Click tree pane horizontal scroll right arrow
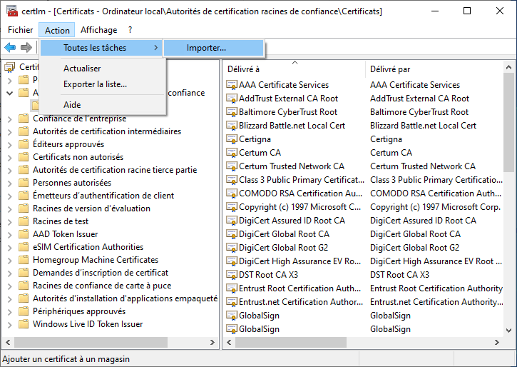 213,342
